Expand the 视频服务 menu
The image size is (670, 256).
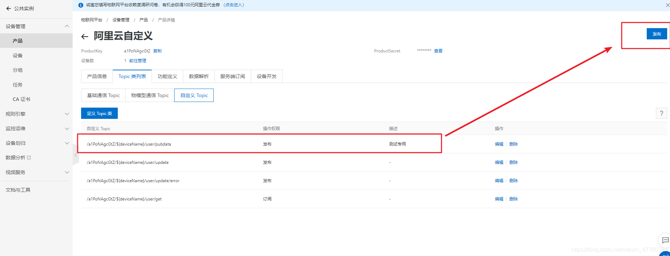pos(67,172)
